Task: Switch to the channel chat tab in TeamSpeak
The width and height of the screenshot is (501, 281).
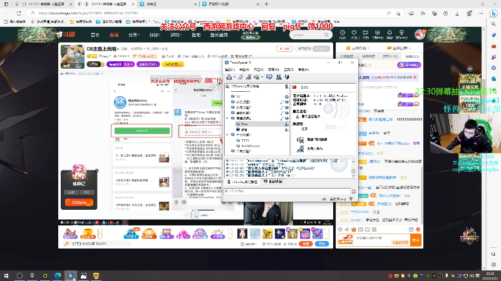Action: (273, 182)
